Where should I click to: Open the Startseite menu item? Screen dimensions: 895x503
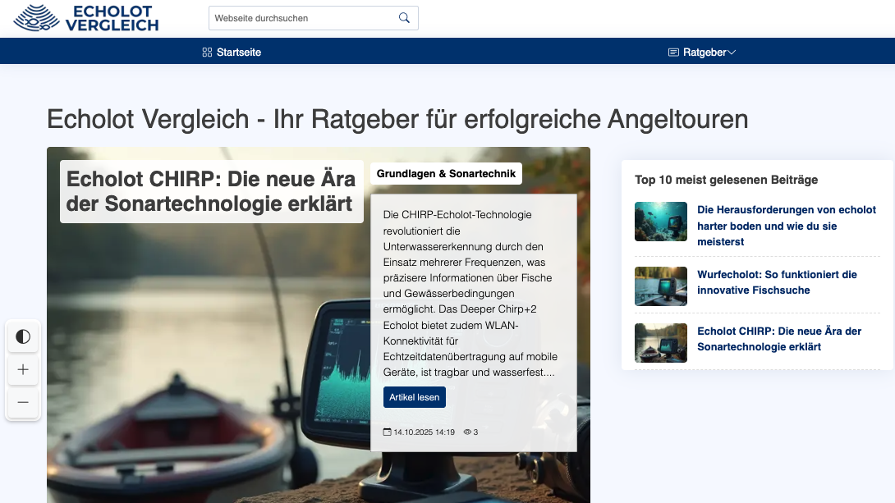[237, 52]
